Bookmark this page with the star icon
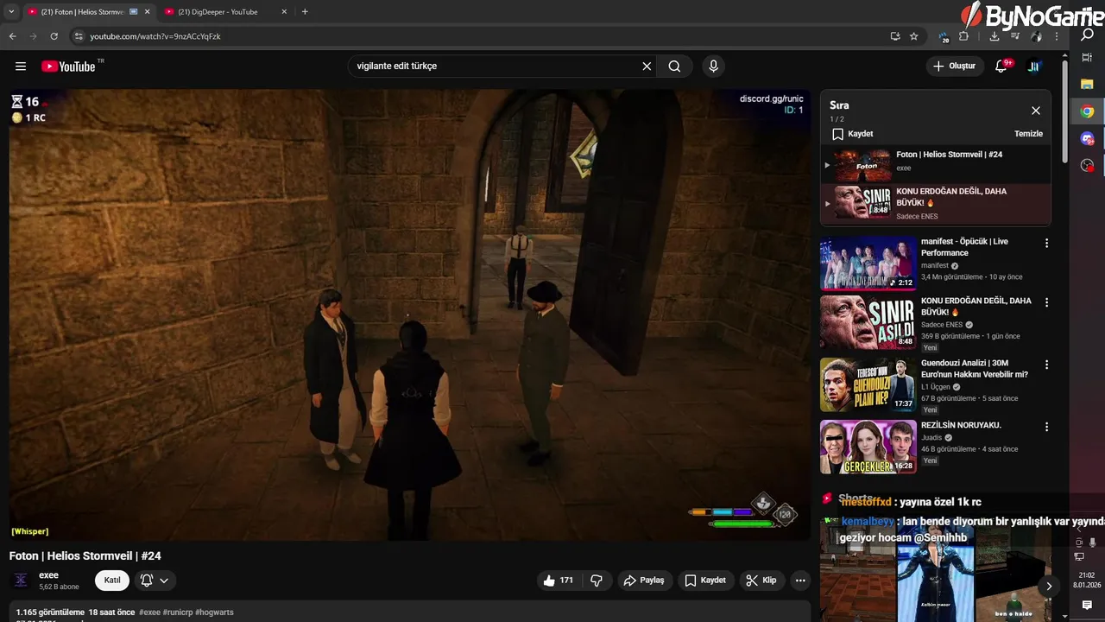Screen dimensions: 1105x622 click(x=914, y=36)
